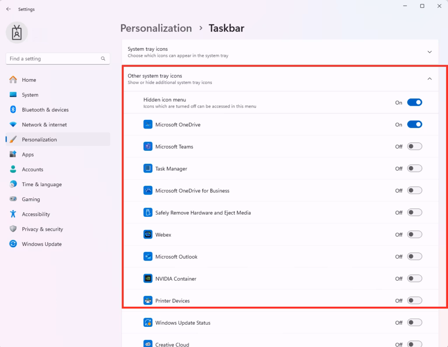This screenshot has height=347, width=448.
Task: Click the Creative Cloud icon
Action: pyautogui.click(x=148, y=344)
